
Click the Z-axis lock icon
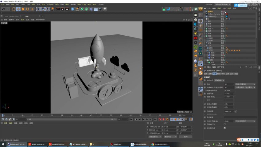click(x=47, y=9)
